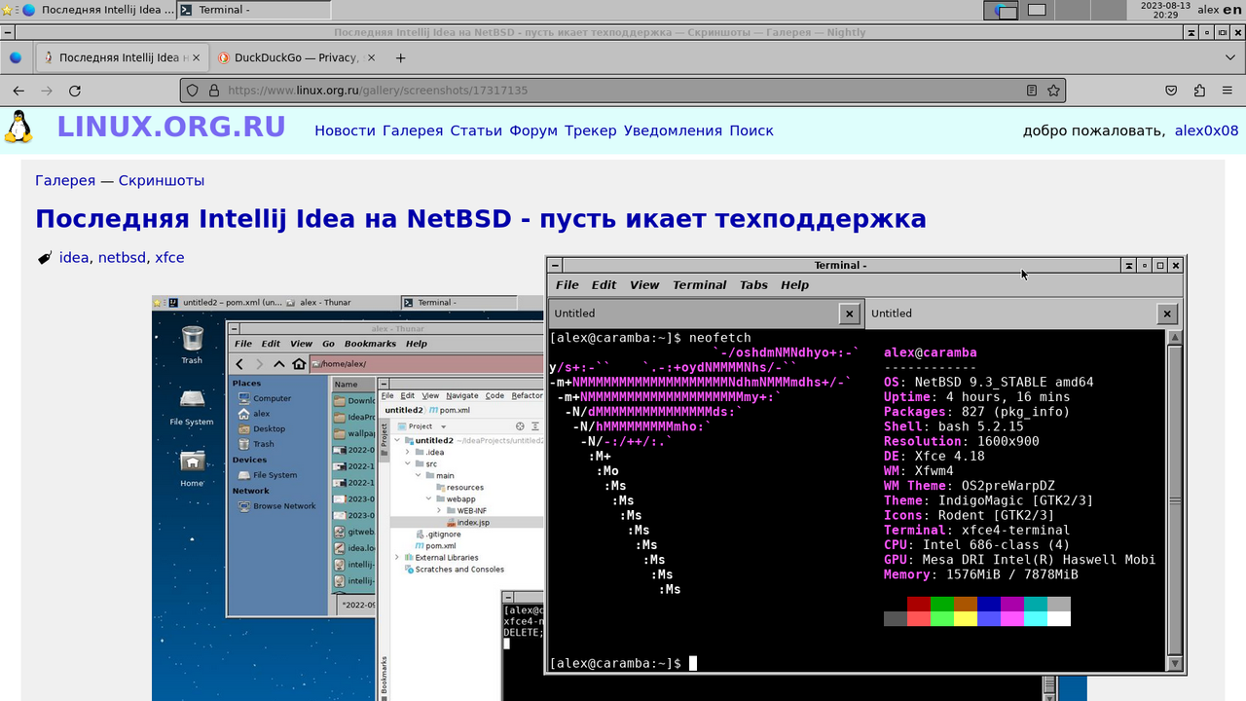
Task: Open the Поиск search link
Action: 751,130
